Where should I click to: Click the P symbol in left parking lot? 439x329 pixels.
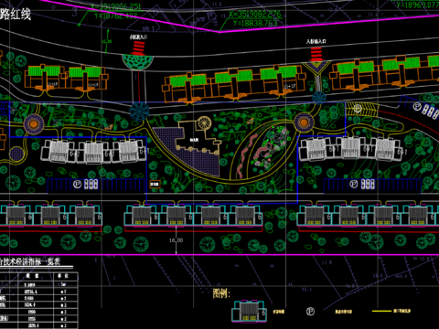pos(78,185)
